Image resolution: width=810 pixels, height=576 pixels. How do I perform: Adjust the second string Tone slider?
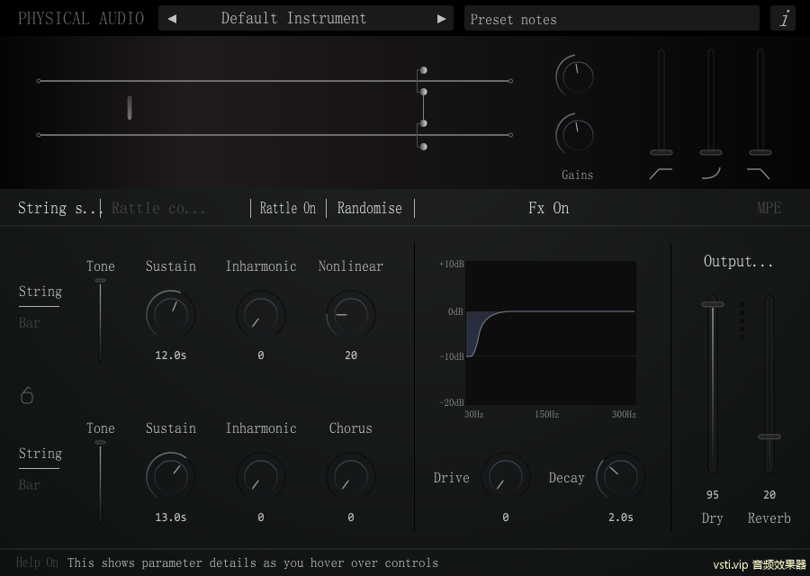point(100,443)
